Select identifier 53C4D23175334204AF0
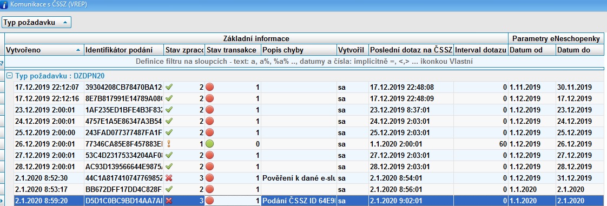 coord(123,155)
